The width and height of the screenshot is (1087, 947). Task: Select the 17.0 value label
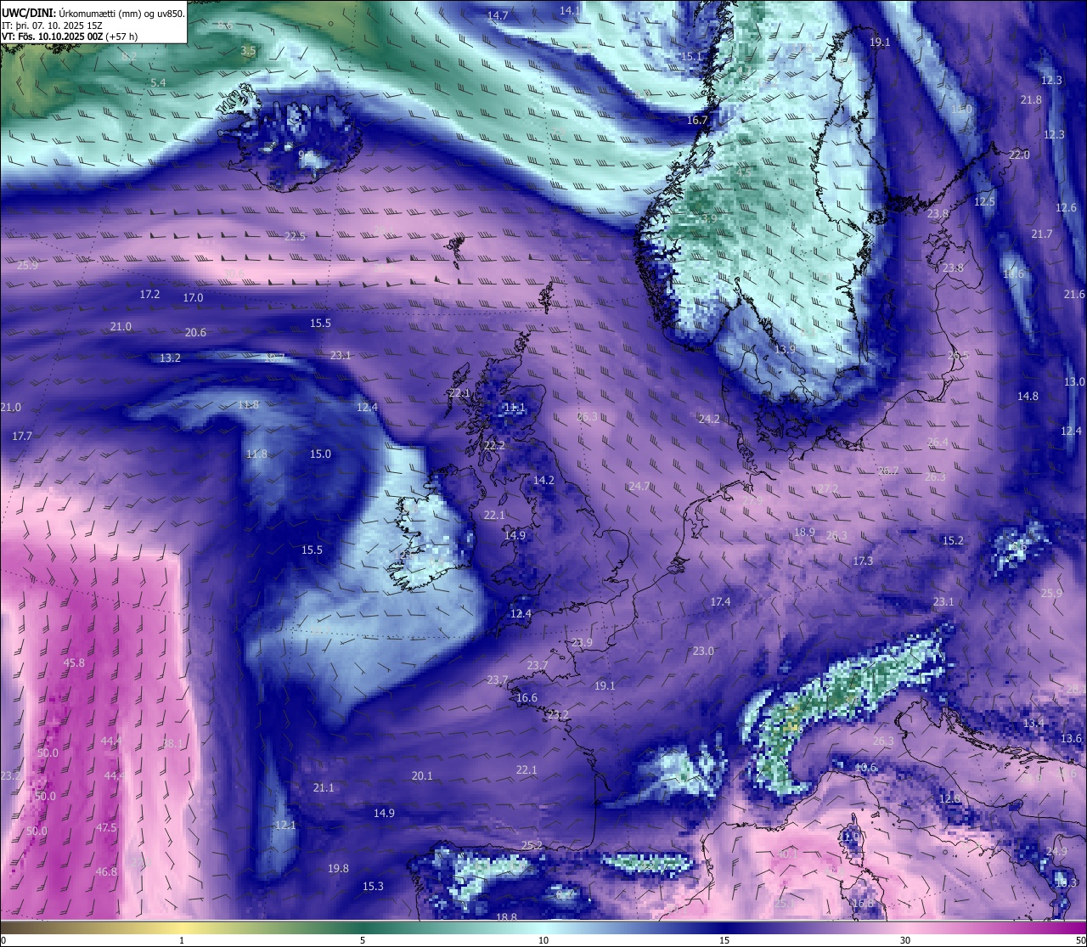coord(194,297)
